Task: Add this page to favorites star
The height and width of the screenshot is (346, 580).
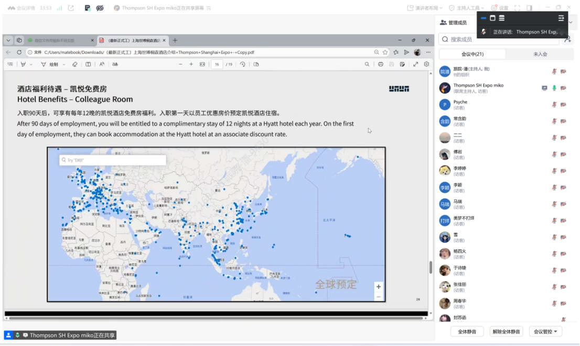Action: pyautogui.click(x=385, y=52)
